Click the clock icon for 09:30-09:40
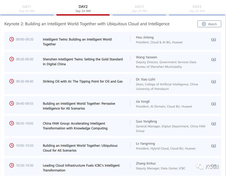Image resolution: width=226 pixels, height=176 pixels. (x=11, y=81)
